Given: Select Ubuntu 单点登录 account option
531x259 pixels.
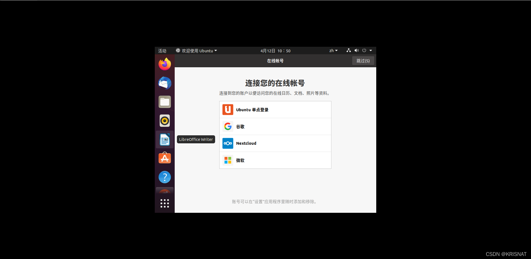Looking at the screenshot, I should tap(275, 110).
